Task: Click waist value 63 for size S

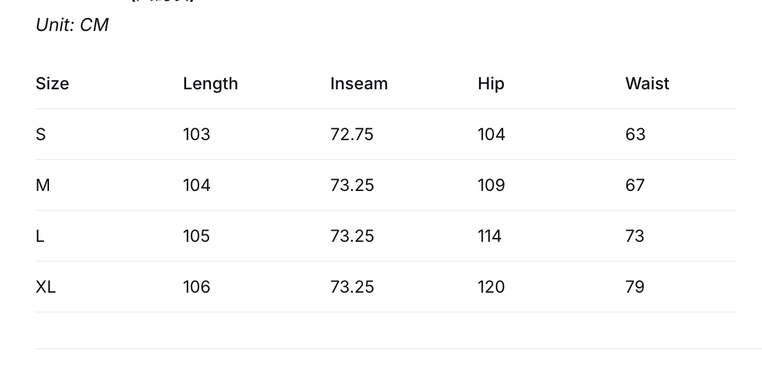Action: point(635,135)
